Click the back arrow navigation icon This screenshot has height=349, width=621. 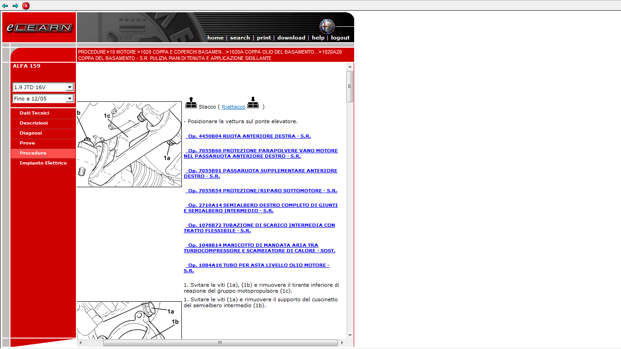click(5, 6)
